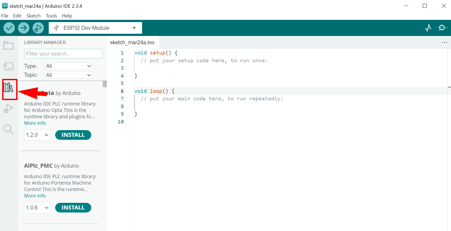The width and height of the screenshot is (451, 231).
Task: Open the 1.0.6 version dropdown
Action: point(37,208)
